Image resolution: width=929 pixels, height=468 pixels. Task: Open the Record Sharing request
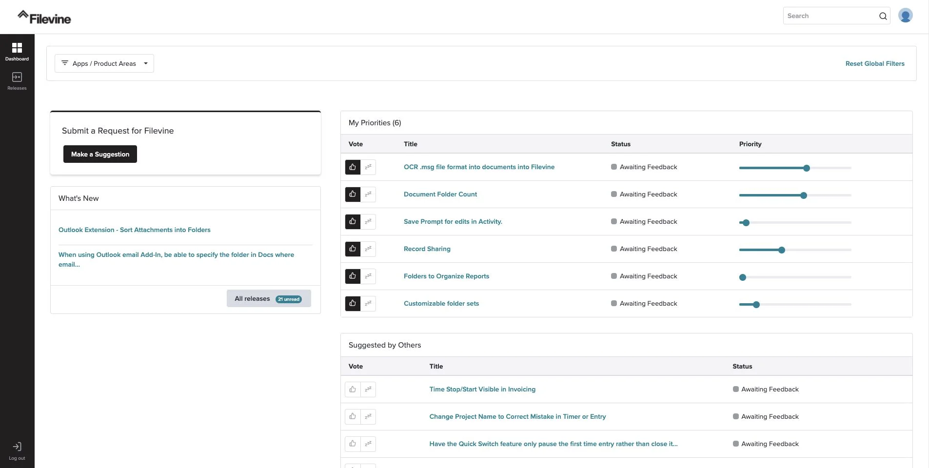[x=427, y=249]
